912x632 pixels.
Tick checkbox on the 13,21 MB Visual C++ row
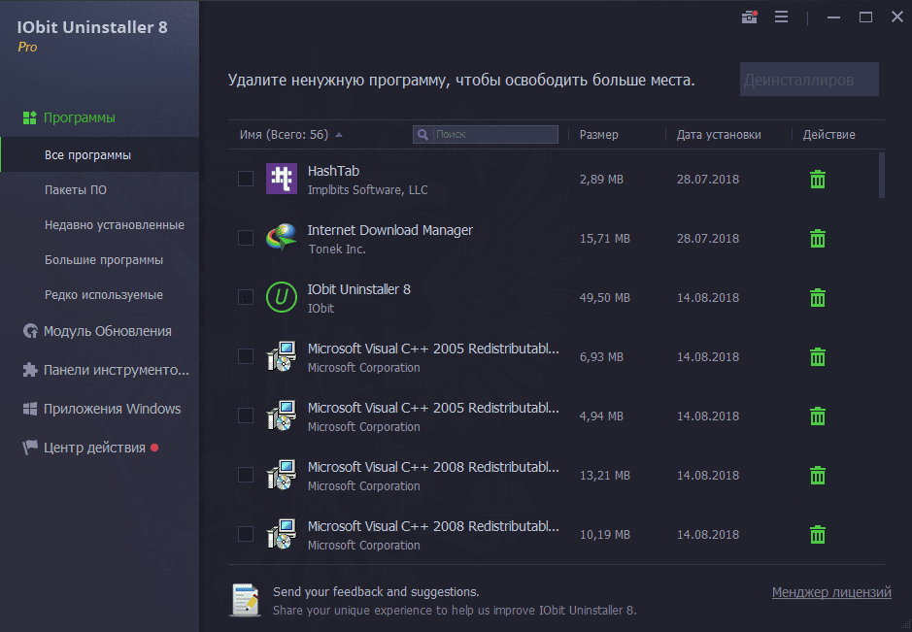point(246,475)
